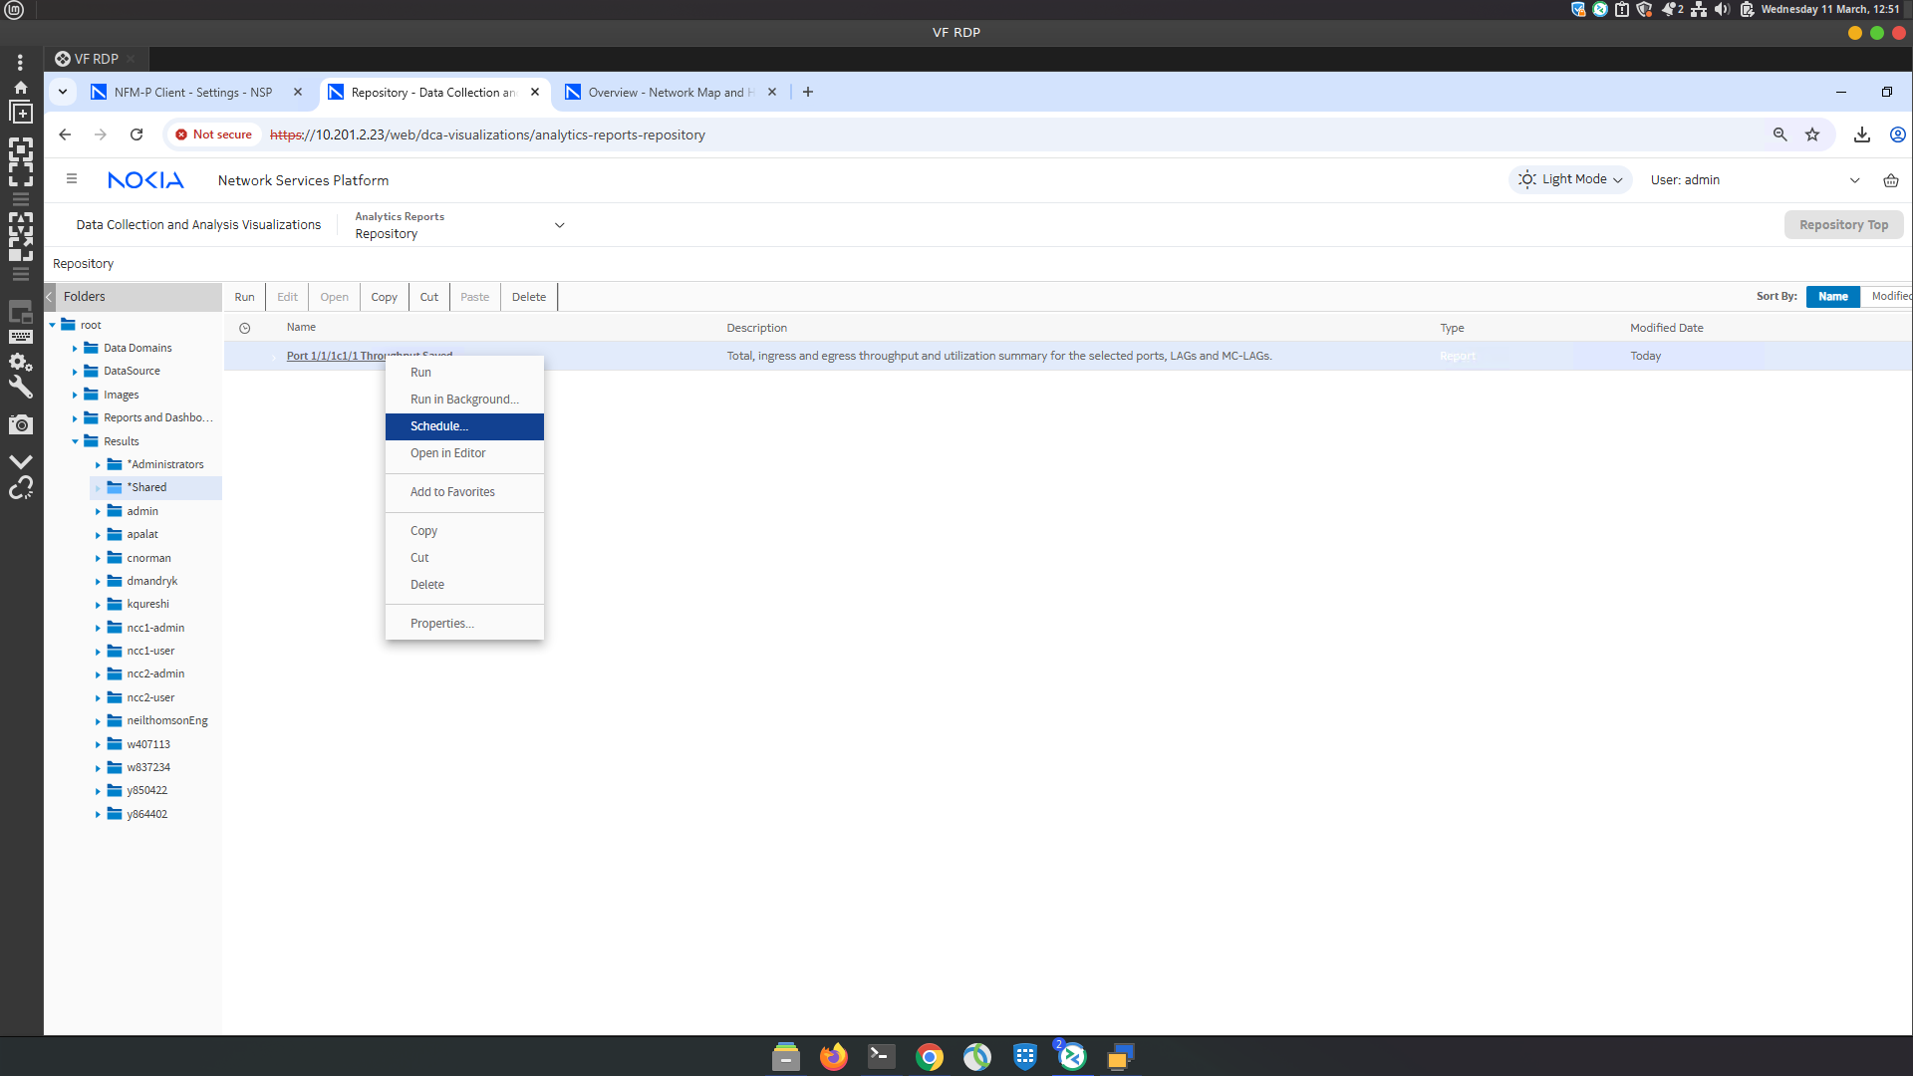Select the *Administrators folder
This screenshot has width=1913, height=1076.
coord(165,465)
